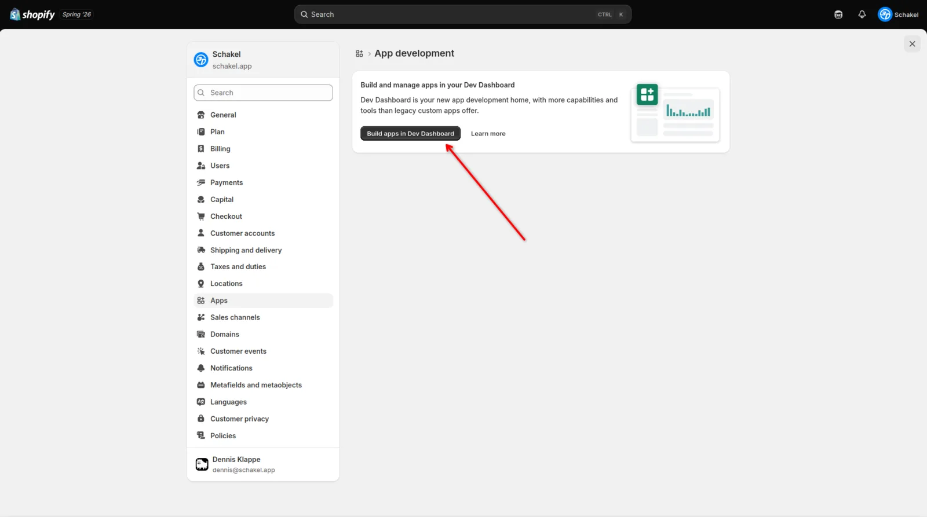Open Metafields and metaobjects settings
The image size is (927, 517).
pyautogui.click(x=263, y=385)
